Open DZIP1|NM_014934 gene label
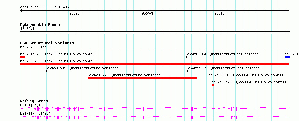The image size is (299, 121). pyautogui.click(x=35, y=113)
